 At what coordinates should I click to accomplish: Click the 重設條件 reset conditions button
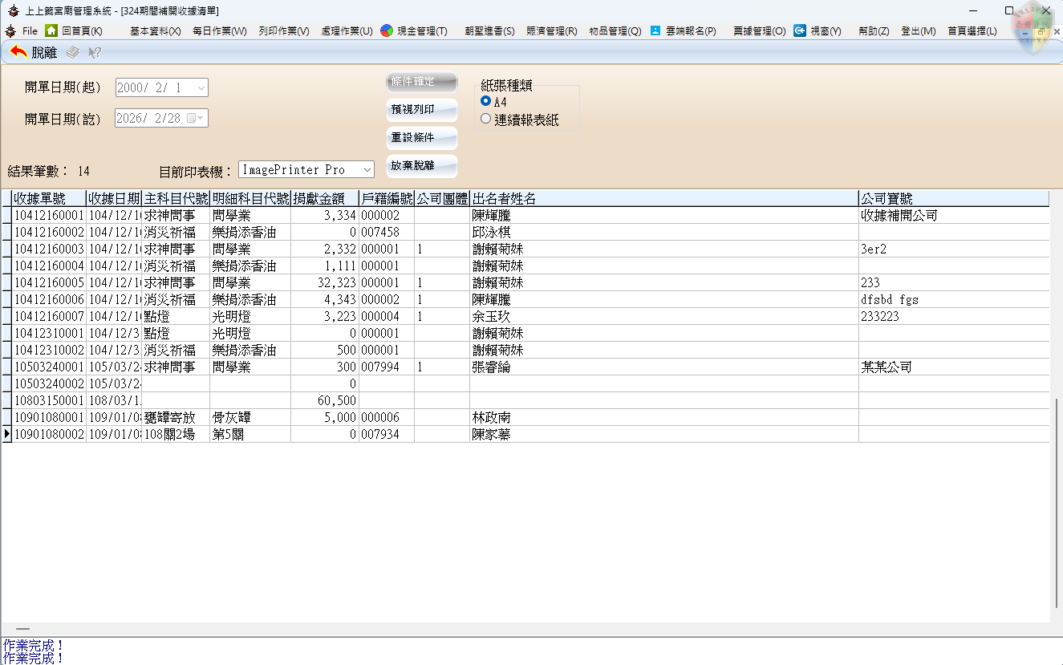click(x=421, y=138)
